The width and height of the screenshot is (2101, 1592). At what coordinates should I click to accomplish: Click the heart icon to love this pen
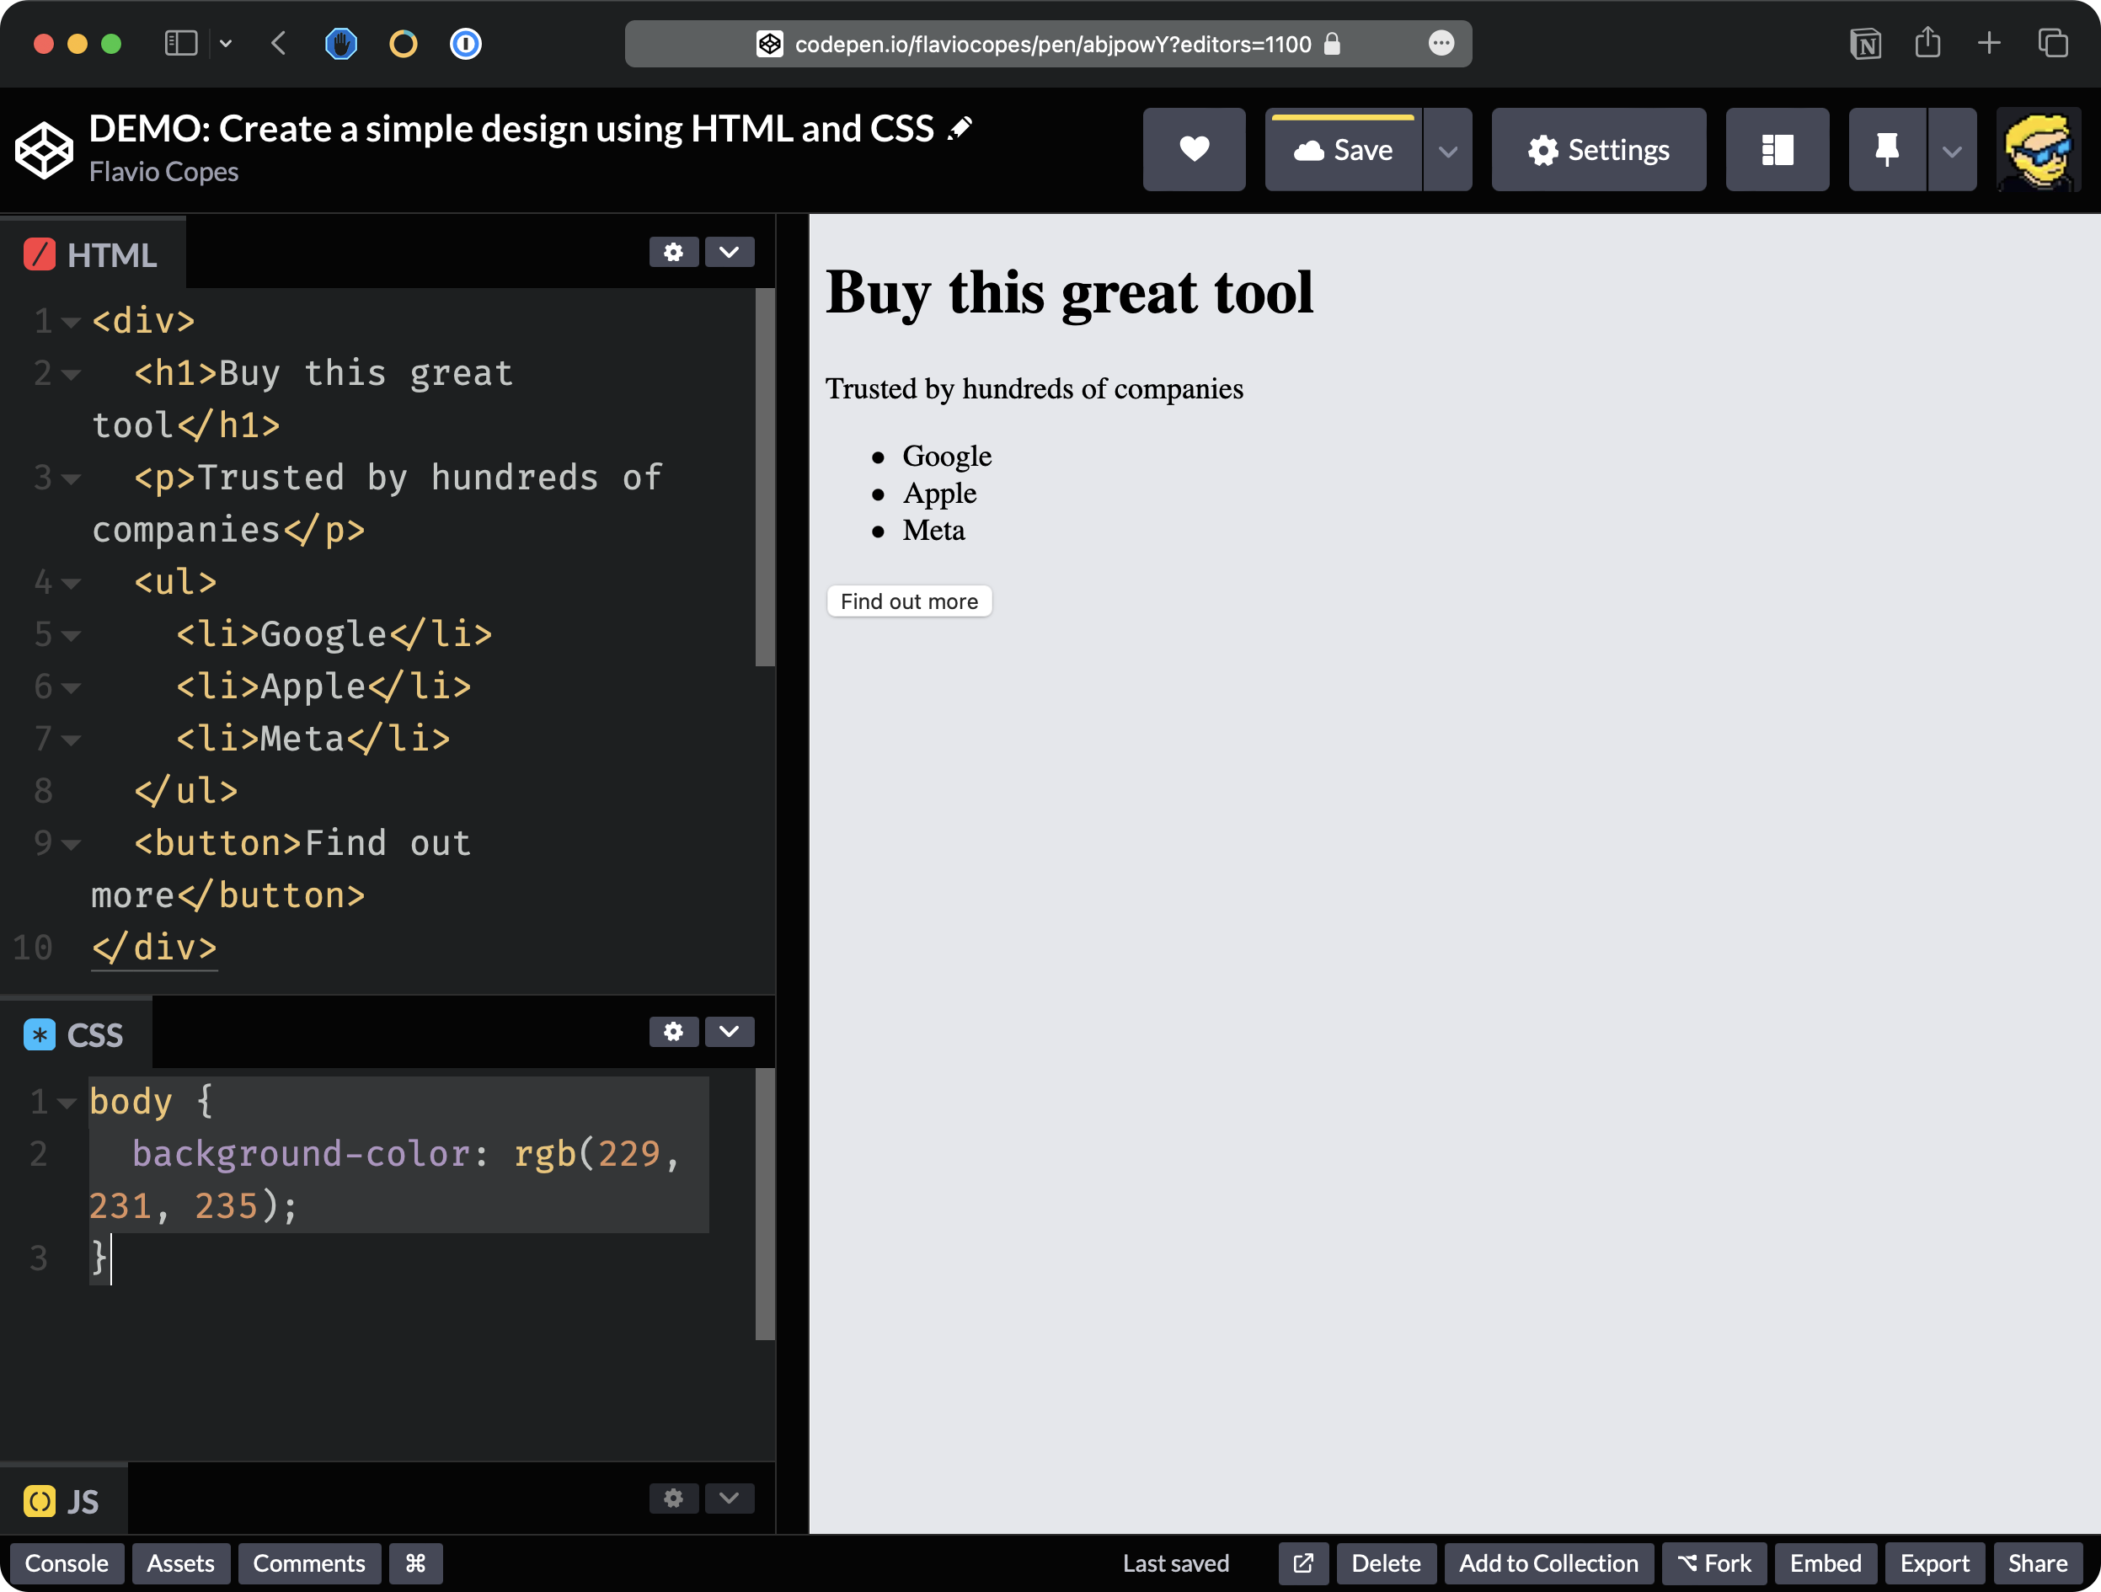click(1193, 149)
